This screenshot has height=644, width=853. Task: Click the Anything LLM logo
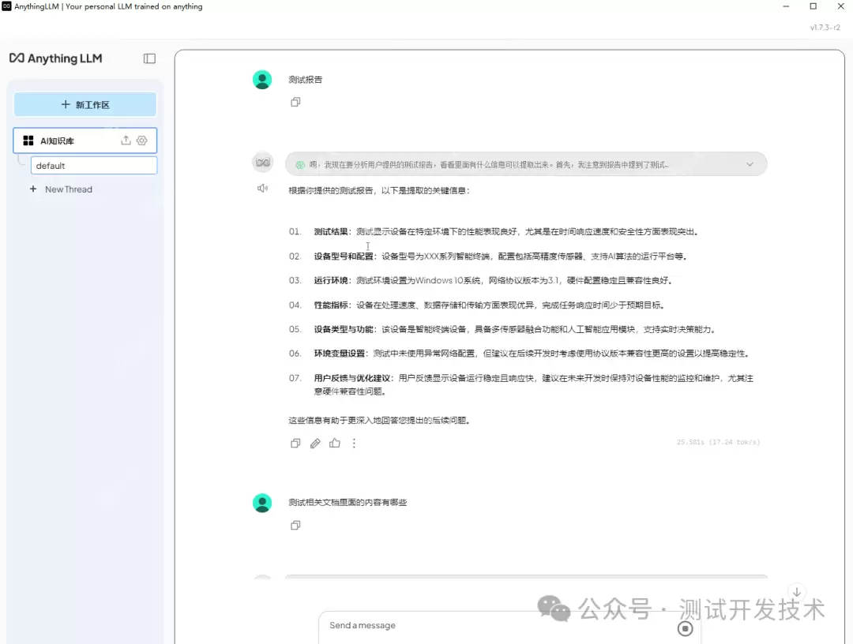pyautogui.click(x=55, y=58)
